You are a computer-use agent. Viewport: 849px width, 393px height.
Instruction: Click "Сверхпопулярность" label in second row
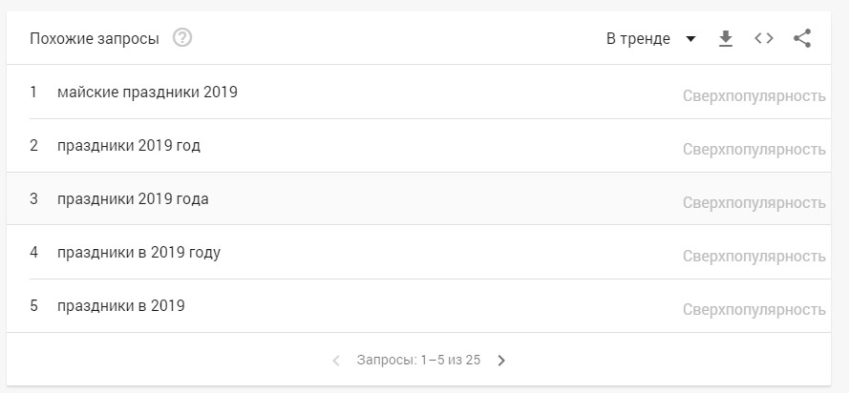[753, 149]
